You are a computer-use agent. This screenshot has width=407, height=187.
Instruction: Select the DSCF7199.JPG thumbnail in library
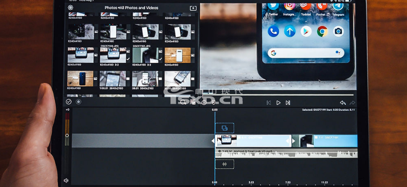tap(113, 55)
